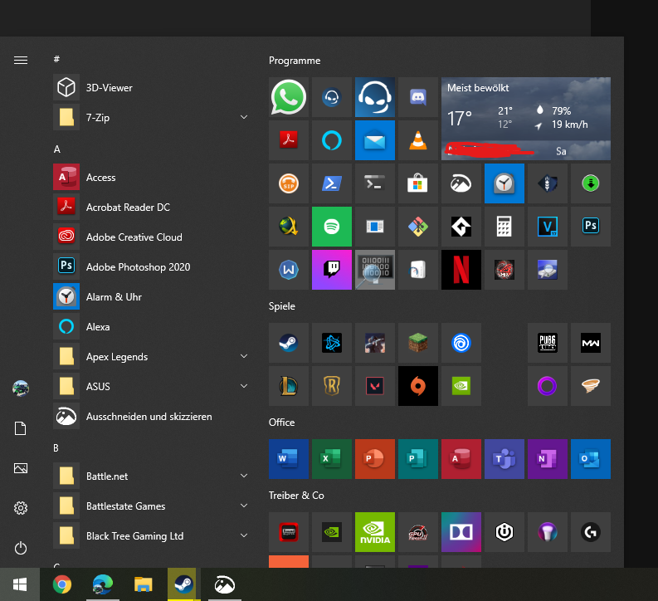Open the hamburger menu to expand sidebar
Screen dimensions: 658x601
[21, 61]
